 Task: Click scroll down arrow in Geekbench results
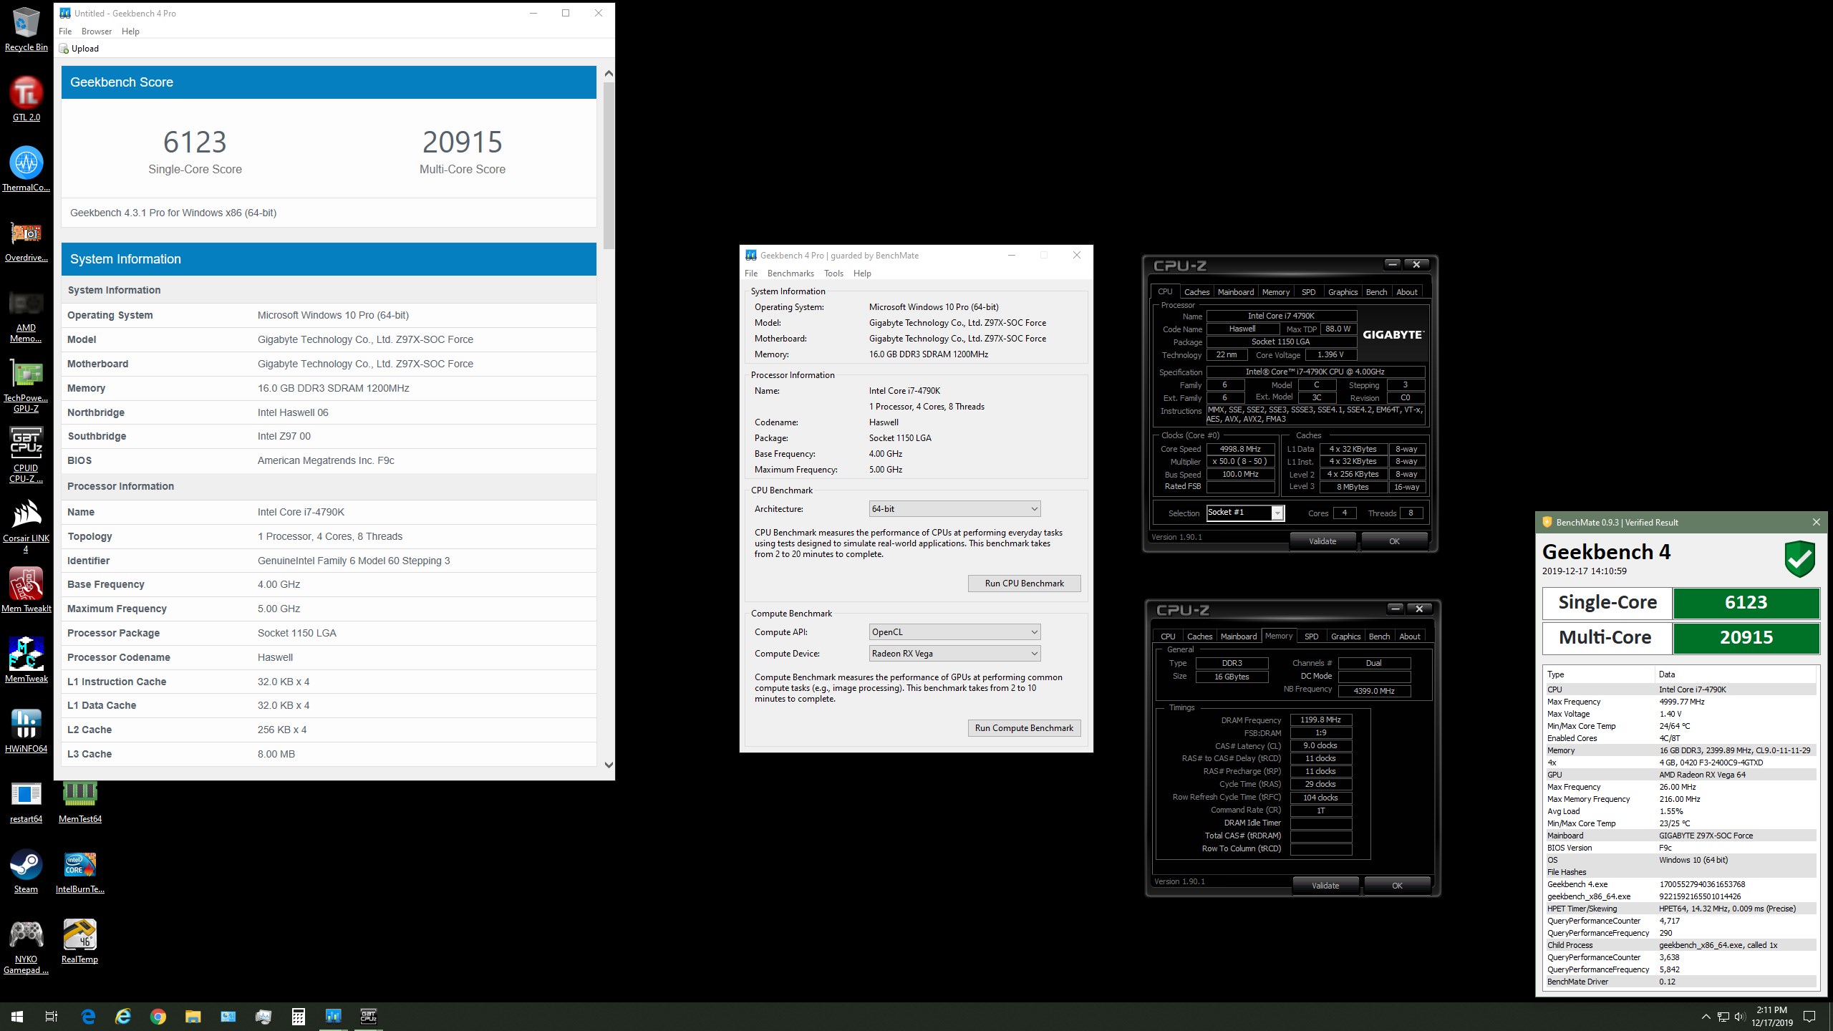tap(609, 765)
